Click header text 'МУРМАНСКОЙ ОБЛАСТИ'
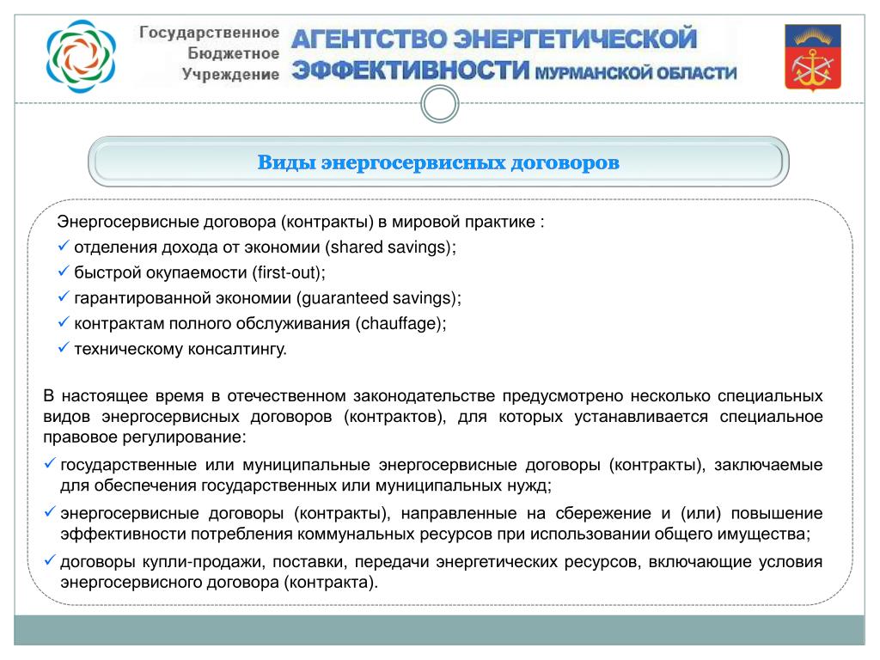The height and width of the screenshot is (660, 880). (635, 73)
